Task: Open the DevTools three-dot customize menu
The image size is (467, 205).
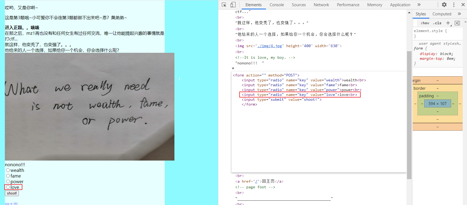Action: coord(454,5)
